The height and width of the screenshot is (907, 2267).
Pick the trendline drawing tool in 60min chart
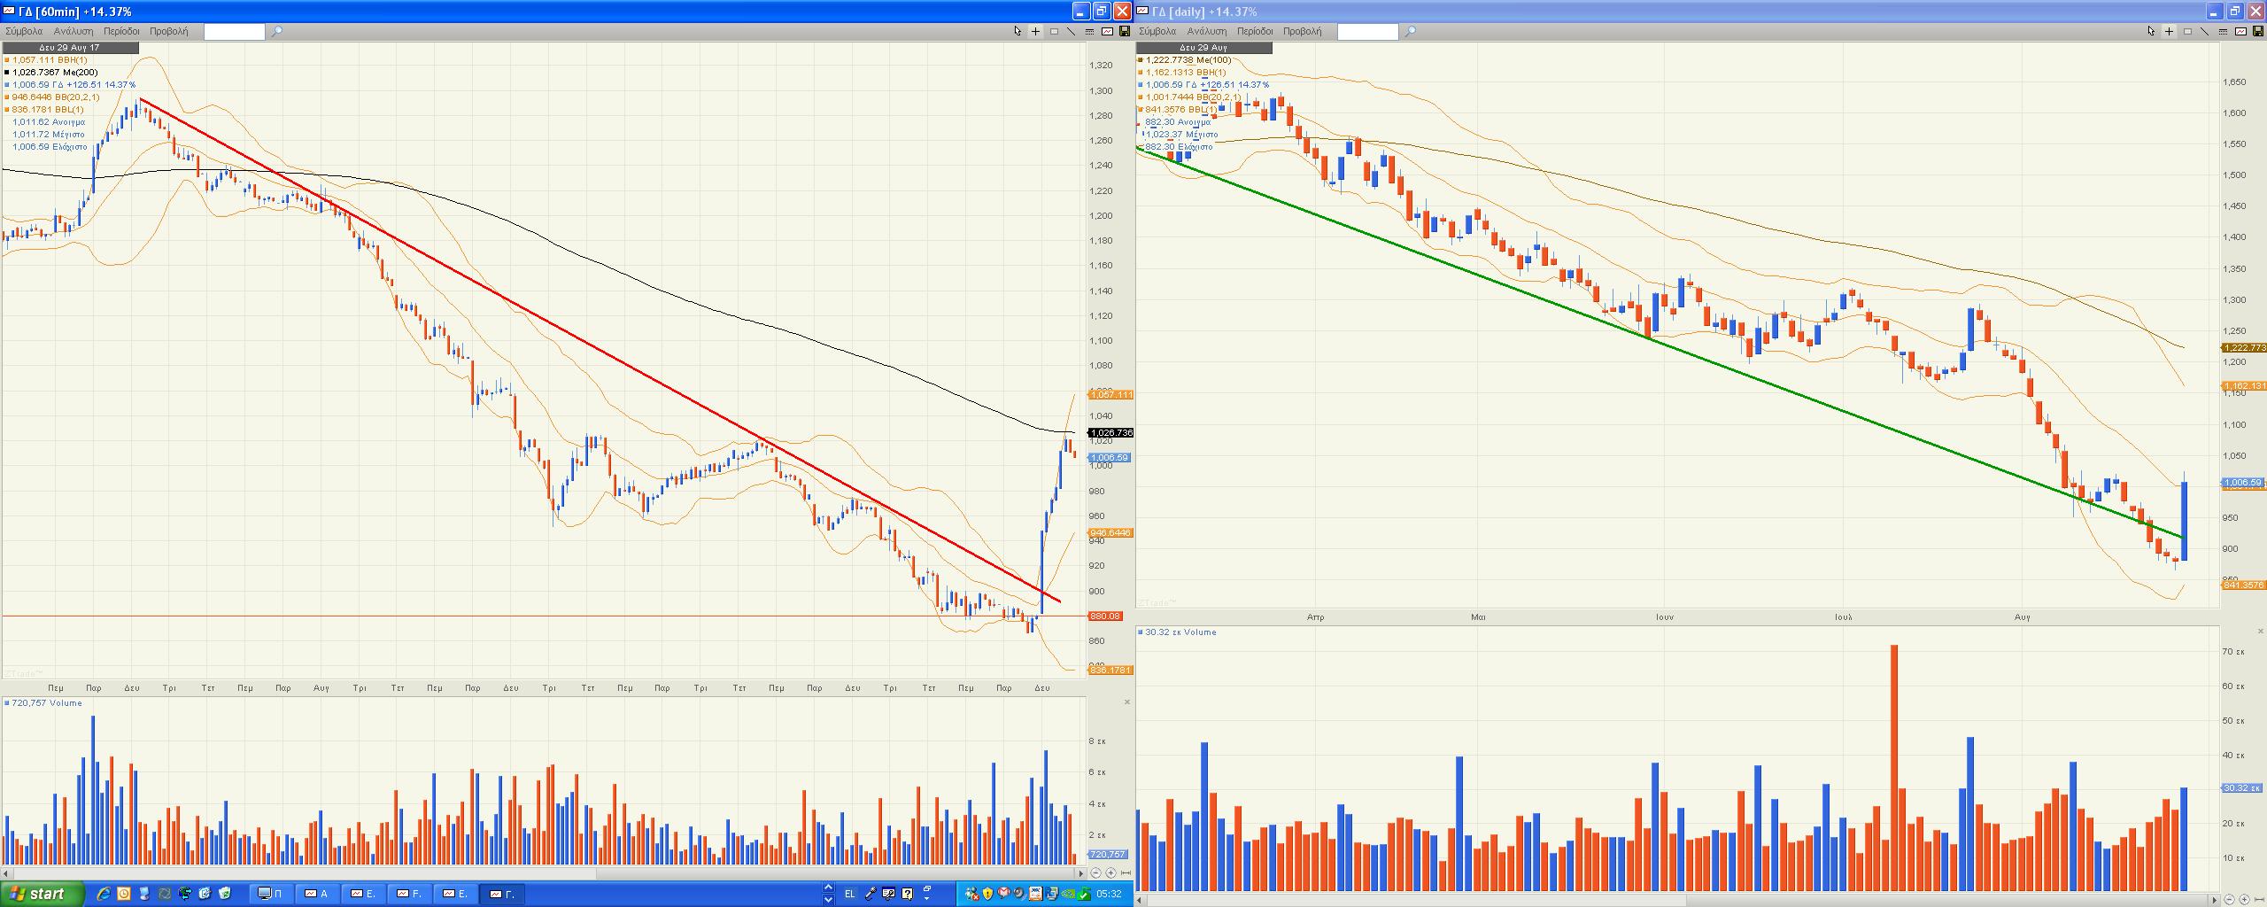coord(1072,32)
